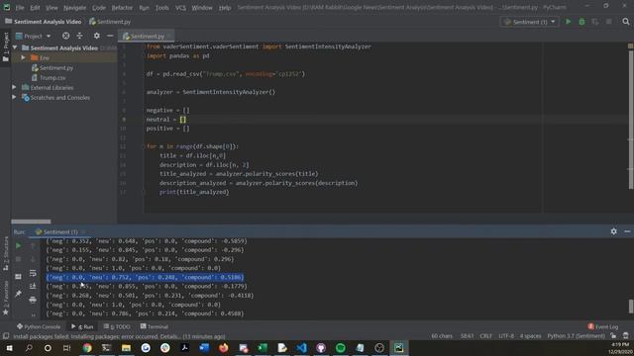The width and height of the screenshot is (634, 356).
Task: Click the Run output vertical scrollbar
Action: [x=631, y=307]
